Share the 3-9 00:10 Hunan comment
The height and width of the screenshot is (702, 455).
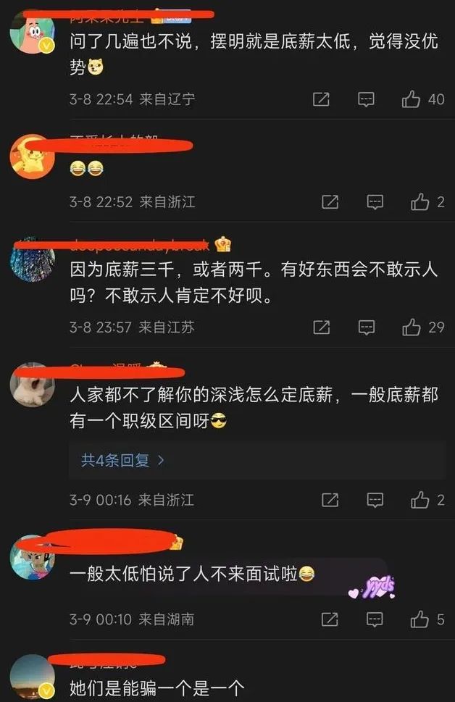[x=330, y=619]
